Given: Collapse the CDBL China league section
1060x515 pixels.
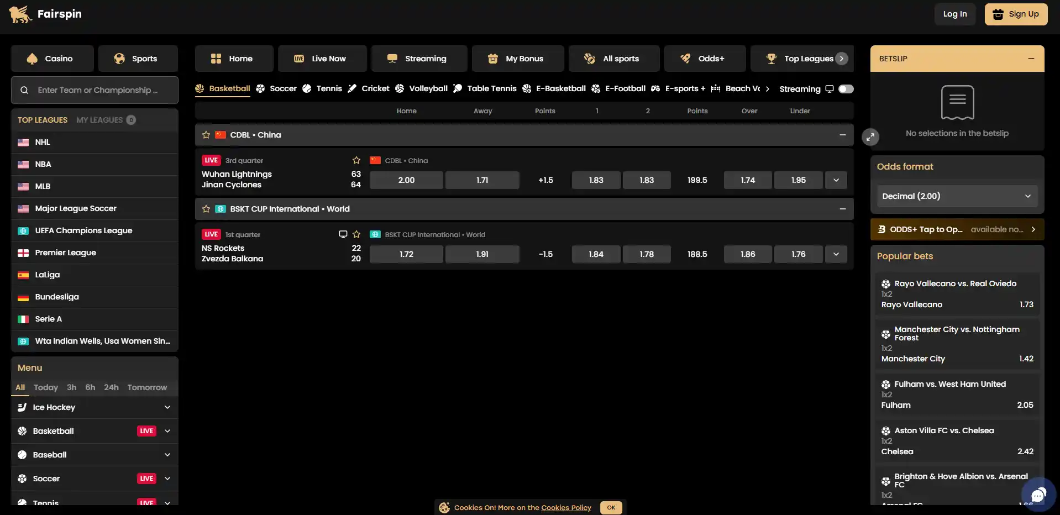Looking at the screenshot, I should click(x=842, y=135).
